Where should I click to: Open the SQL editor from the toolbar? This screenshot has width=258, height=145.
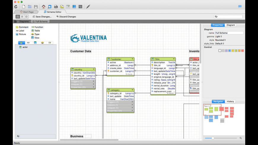coord(56,7)
